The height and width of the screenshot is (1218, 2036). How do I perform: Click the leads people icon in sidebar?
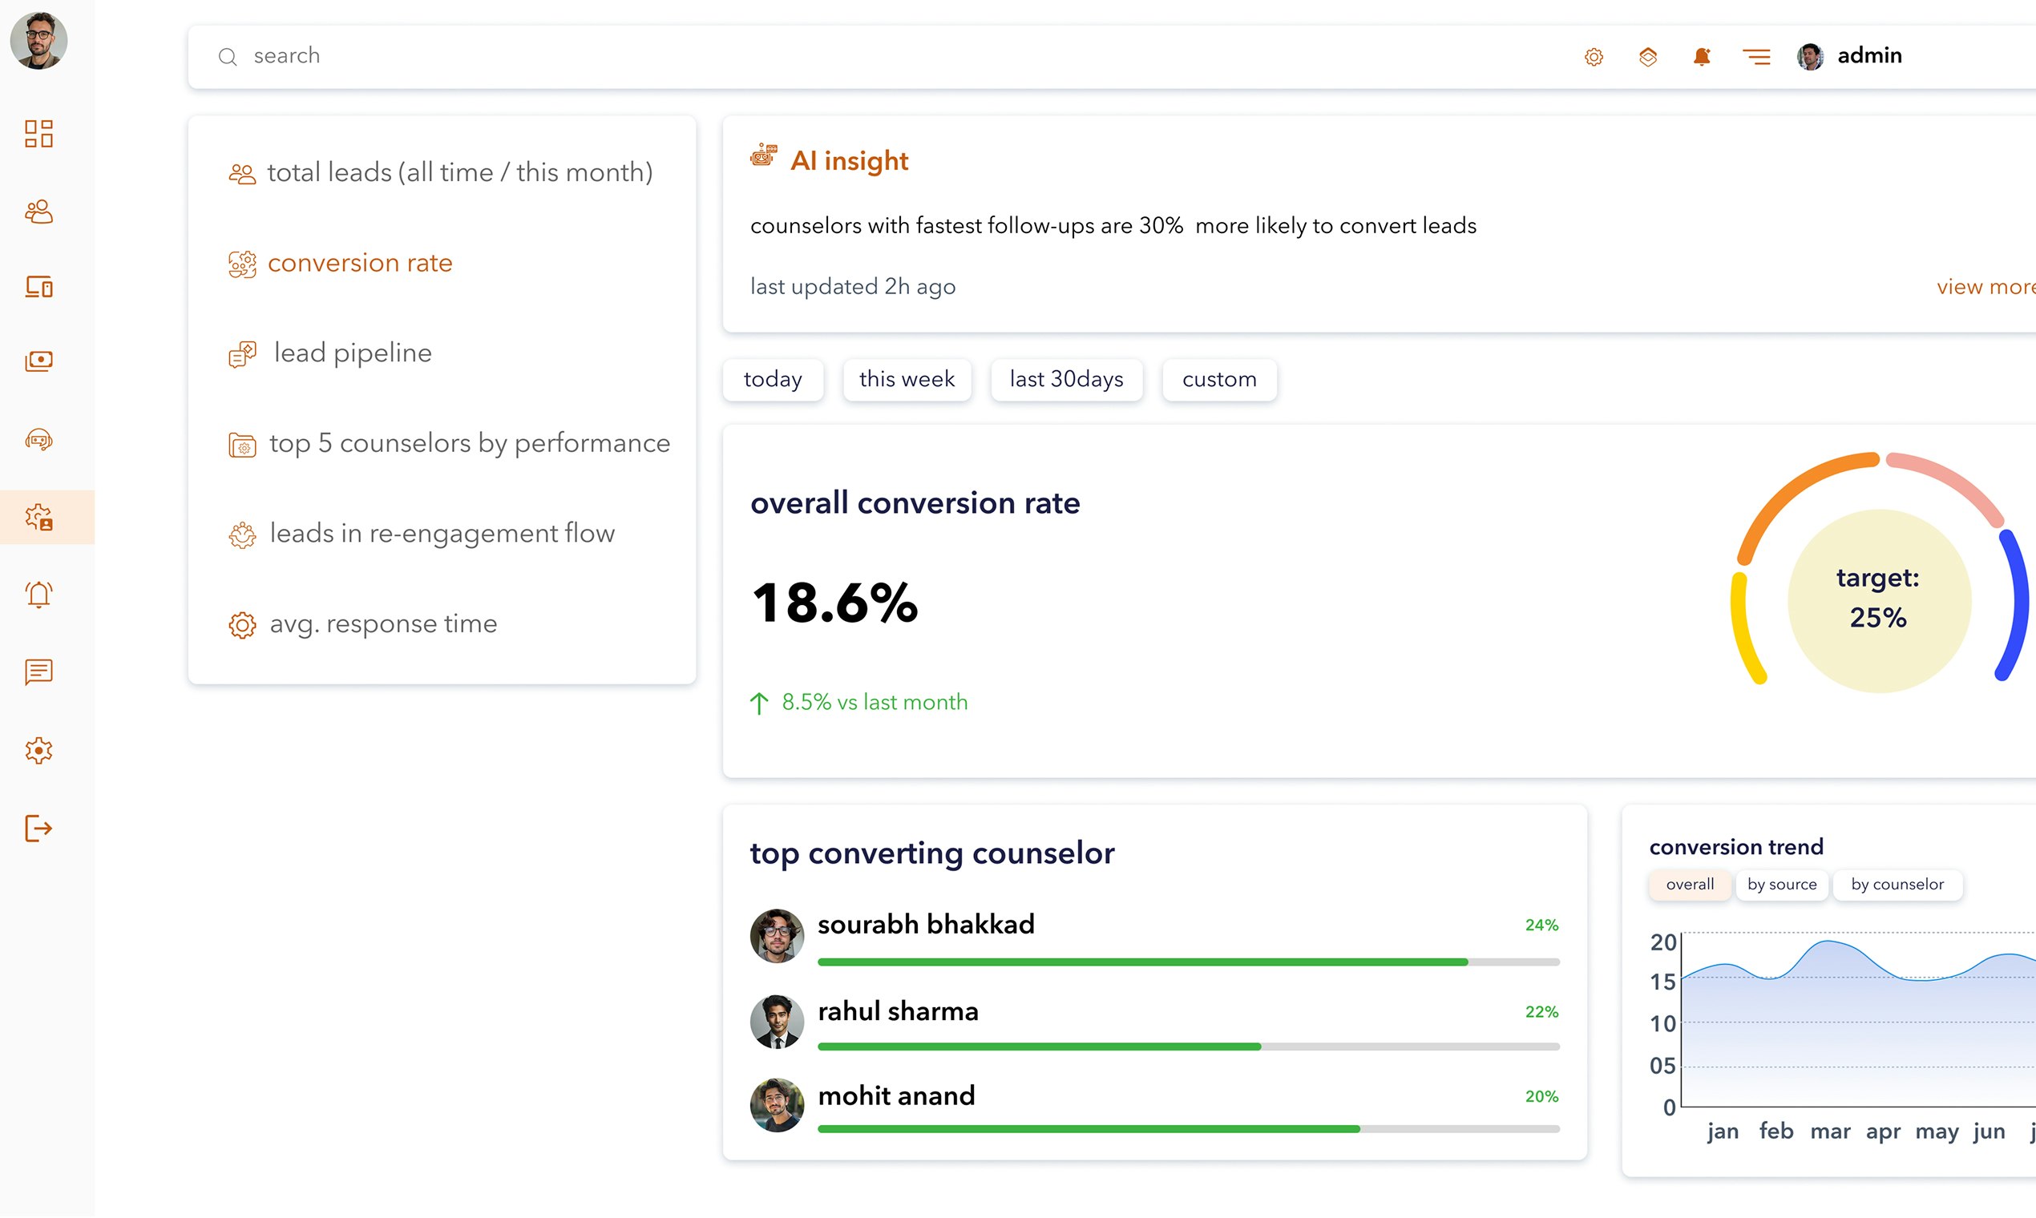(38, 212)
